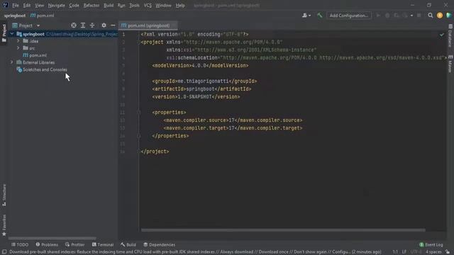The image size is (454, 255).
Task: Click the 1:1 caret position indicator
Action: [395, 252]
